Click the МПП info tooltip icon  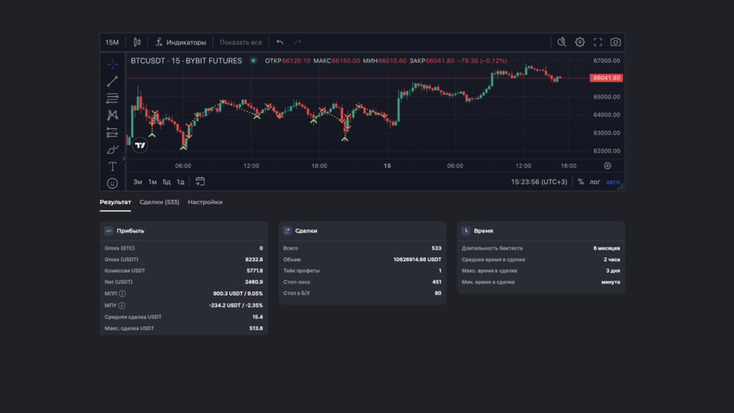pos(122,294)
